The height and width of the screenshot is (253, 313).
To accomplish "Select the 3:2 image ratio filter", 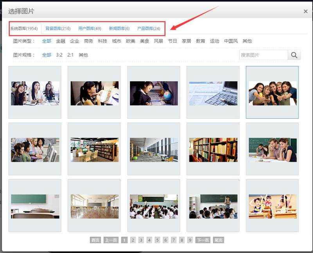I will pos(59,55).
